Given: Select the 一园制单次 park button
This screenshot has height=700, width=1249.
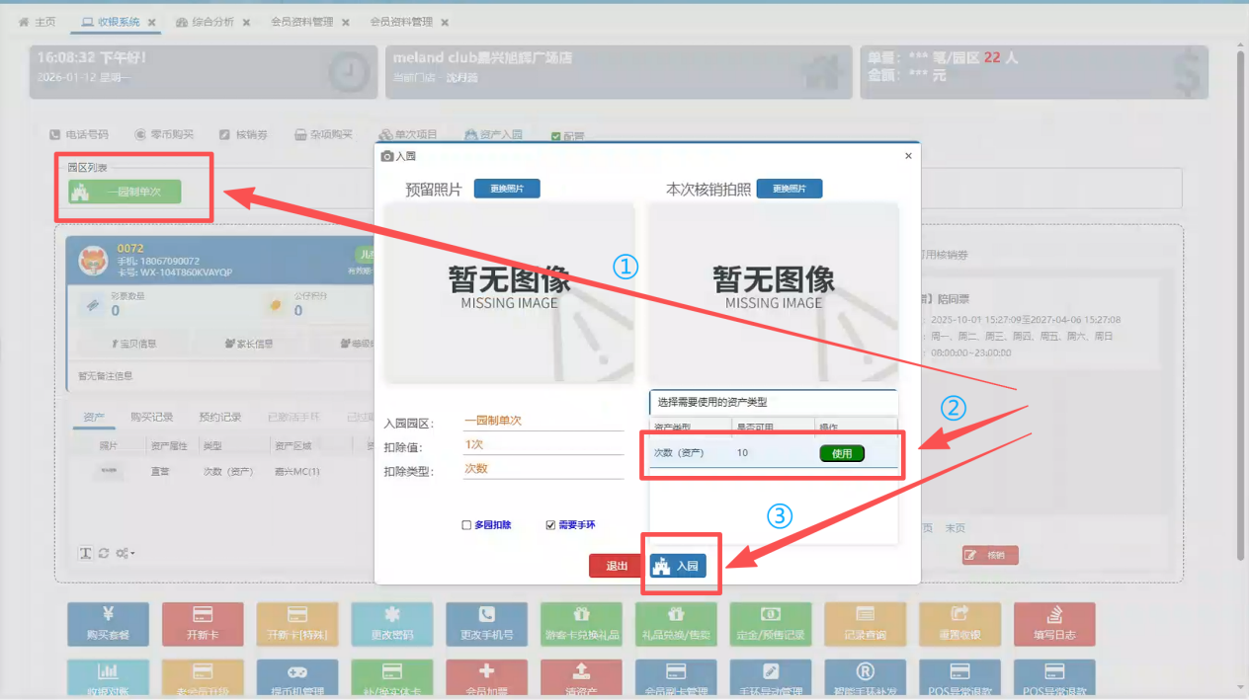Looking at the screenshot, I should [x=125, y=192].
